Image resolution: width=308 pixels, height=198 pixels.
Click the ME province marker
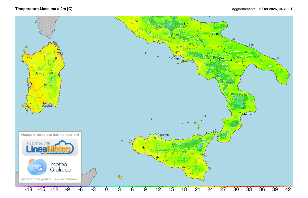pos(215,130)
